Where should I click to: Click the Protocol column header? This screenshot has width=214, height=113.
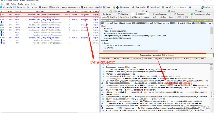pyautogui.click(x=18, y=11)
